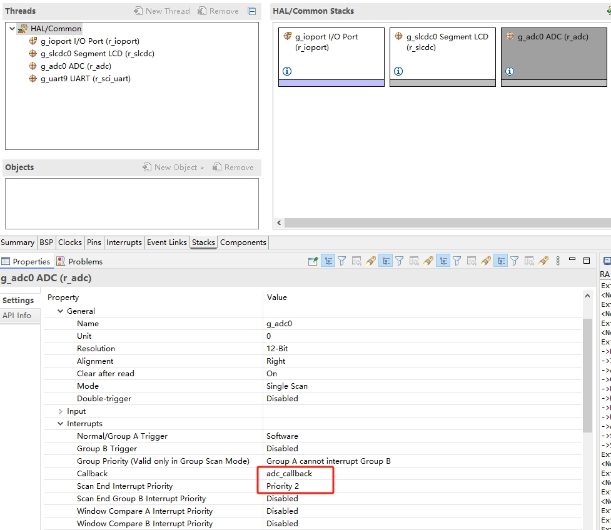Viewport: 611px width, 530px height.
Task: Select g_slcdc0 Segment LCD in Threads tree
Action: coord(98,53)
